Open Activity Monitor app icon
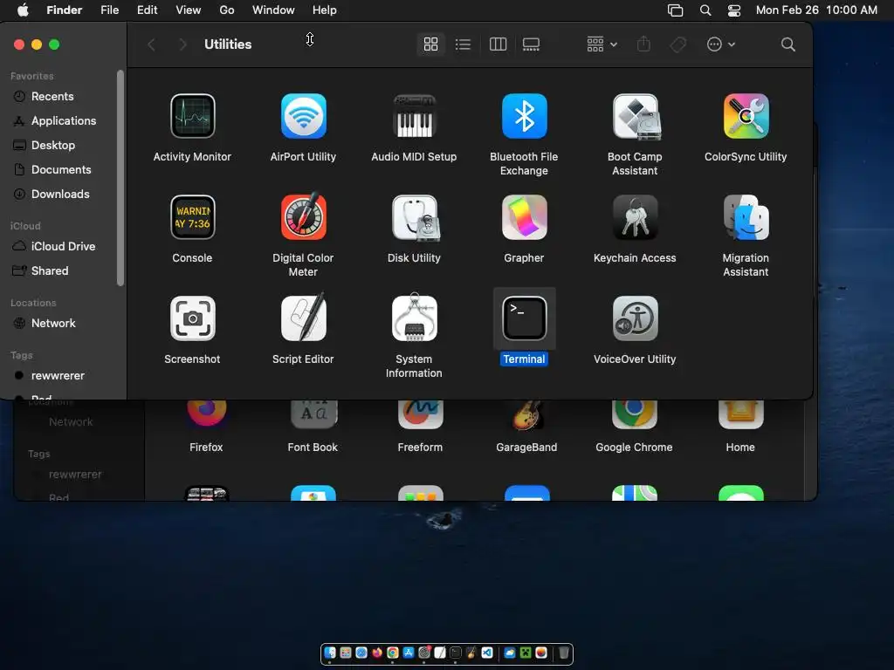Screen dimensions: 894x670 pos(192,116)
